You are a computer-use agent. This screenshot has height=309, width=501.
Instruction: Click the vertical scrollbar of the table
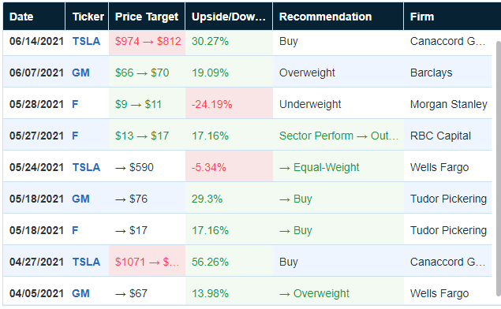(x=499, y=169)
